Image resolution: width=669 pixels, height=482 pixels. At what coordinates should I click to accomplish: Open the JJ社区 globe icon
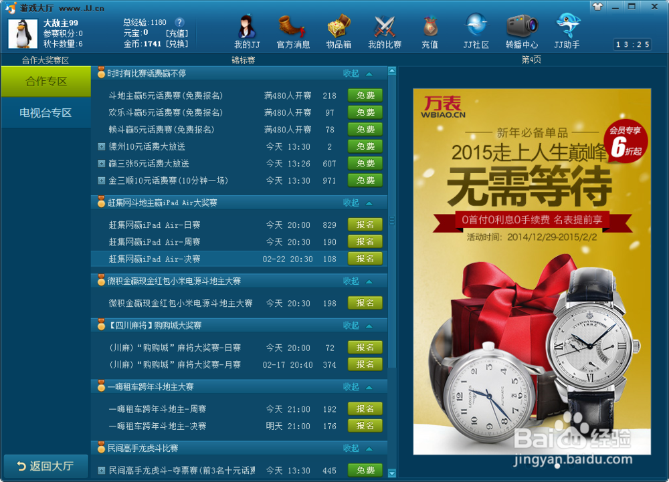(x=476, y=25)
